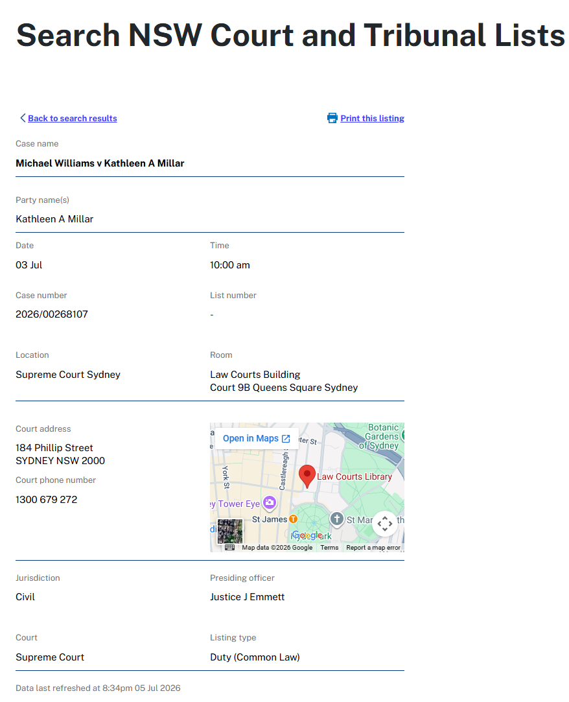Click the red Law Courts map pin
Image resolution: width=569 pixels, height=702 pixels.
coord(307,476)
